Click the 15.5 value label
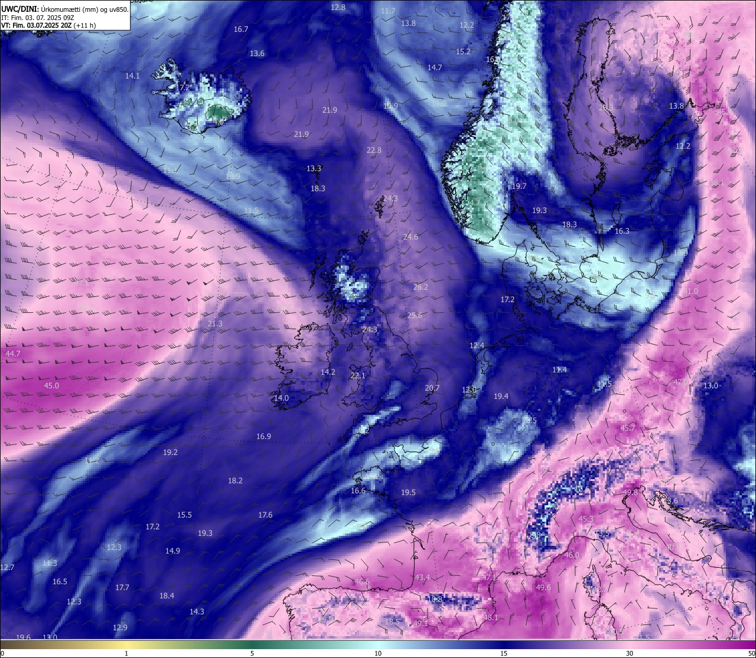This screenshot has height=658, width=756. 184,515
